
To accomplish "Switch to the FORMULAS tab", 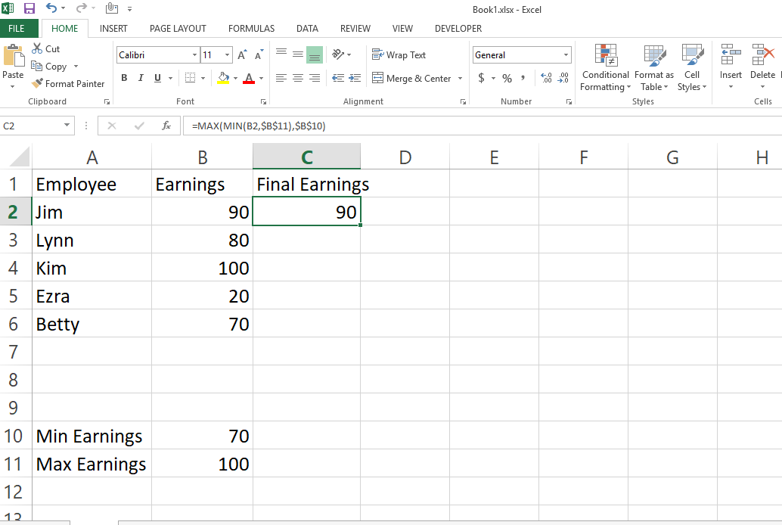I will [x=251, y=29].
